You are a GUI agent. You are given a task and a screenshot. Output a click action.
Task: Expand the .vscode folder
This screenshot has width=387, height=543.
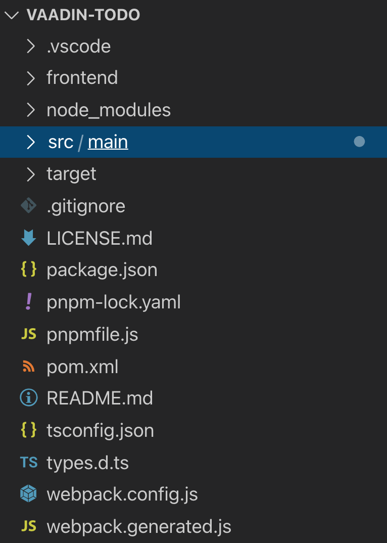(x=30, y=46)
